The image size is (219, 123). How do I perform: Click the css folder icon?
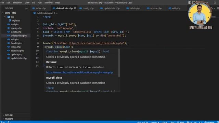point(9,17)
